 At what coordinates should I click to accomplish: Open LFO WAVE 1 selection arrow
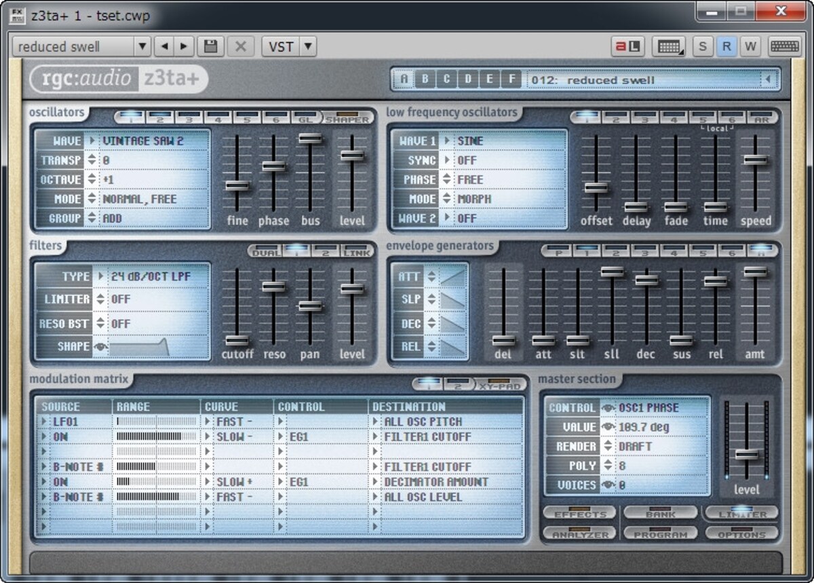447,141
